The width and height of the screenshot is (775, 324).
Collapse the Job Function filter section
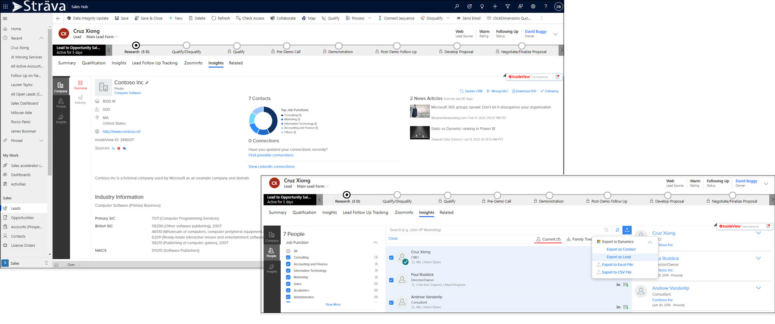[375, 242]
